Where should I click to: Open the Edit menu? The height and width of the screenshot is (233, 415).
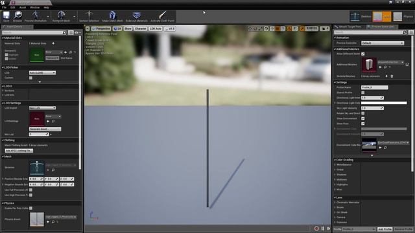coord(13,7)
